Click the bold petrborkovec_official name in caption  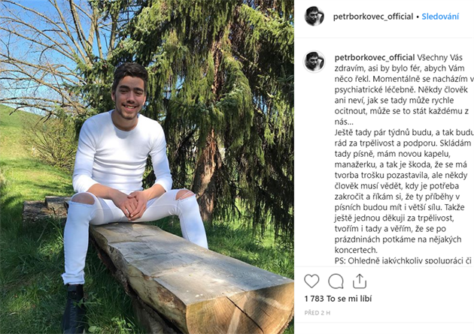point(375,58)
